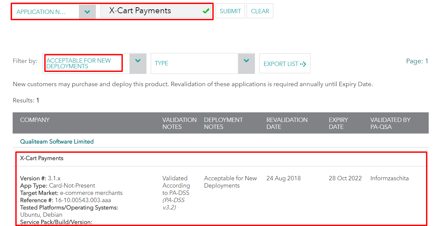Click the 24 Aug 2018 revalidation date
The image size is (441, 226).
click(x=284, y=178)
